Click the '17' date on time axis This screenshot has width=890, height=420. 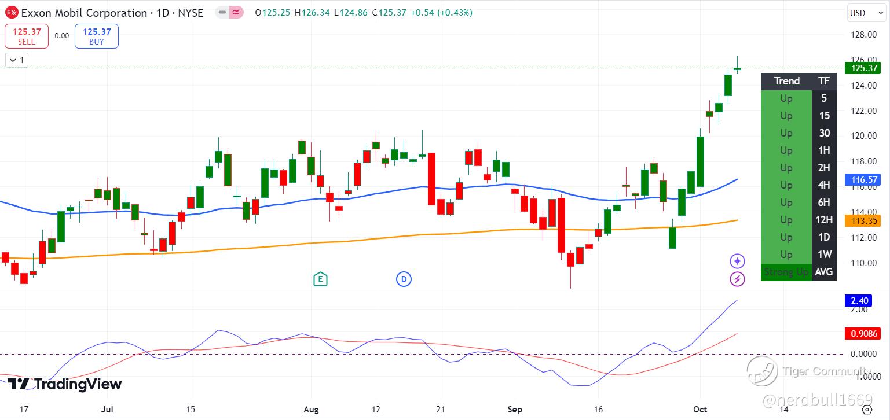(24, 410)
